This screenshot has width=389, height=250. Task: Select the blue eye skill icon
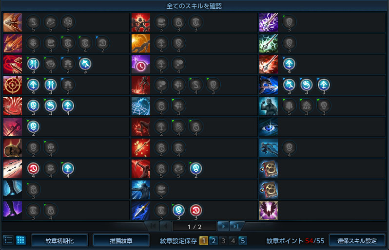pyautogui.click(x=269, y=127)
